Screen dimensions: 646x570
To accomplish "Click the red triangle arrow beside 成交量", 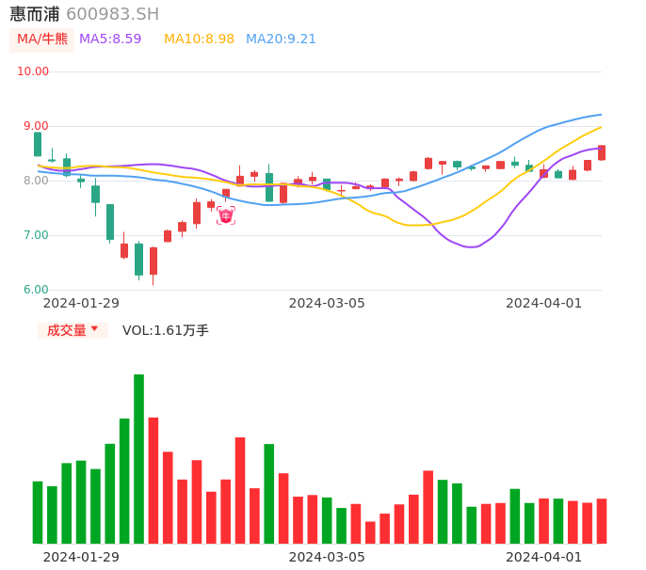I will point(94,329).
